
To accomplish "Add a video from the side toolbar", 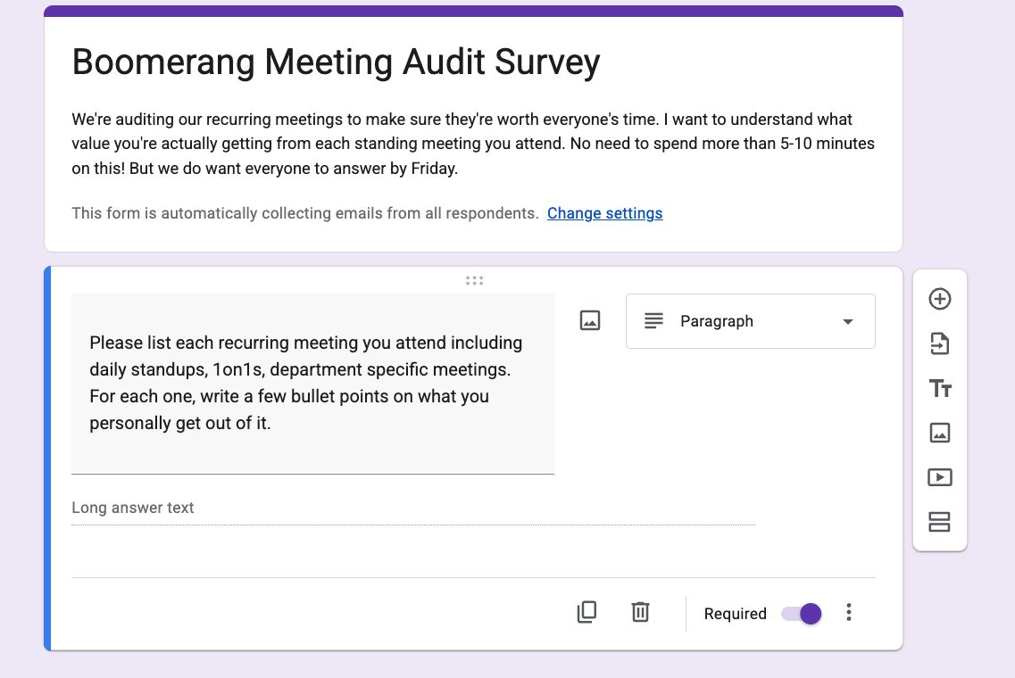I will (x=939, y=477).
